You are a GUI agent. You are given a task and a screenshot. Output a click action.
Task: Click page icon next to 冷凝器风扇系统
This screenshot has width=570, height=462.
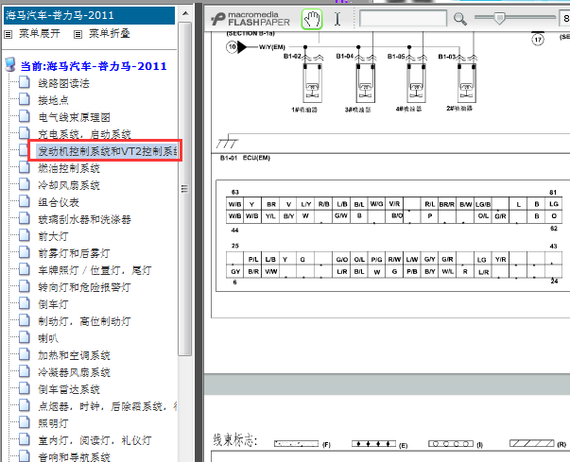click(x=25, y=372)
